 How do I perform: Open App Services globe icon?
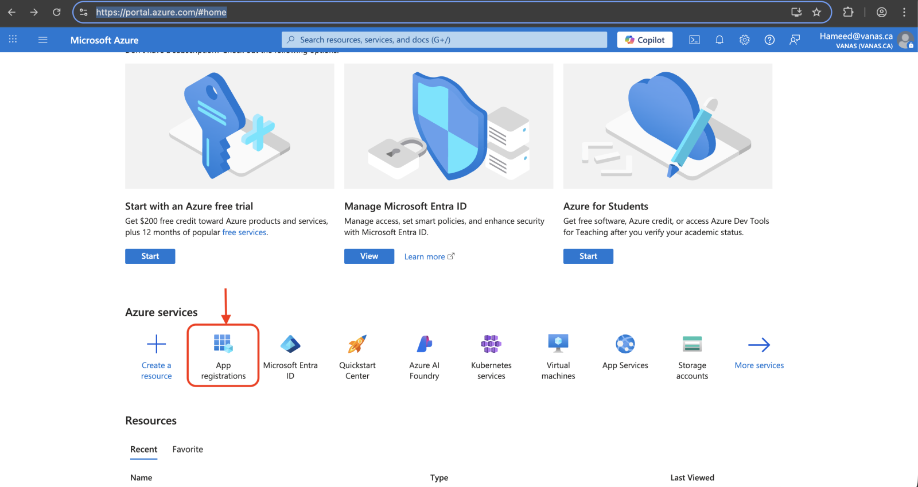(x=625, y=344)
